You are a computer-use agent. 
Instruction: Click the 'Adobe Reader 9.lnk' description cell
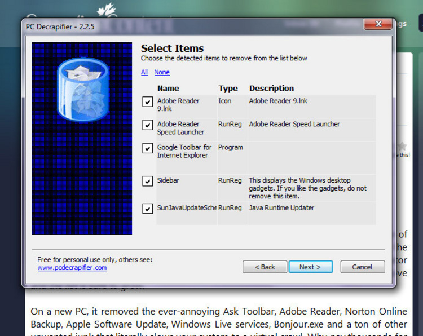coord(312,107)
